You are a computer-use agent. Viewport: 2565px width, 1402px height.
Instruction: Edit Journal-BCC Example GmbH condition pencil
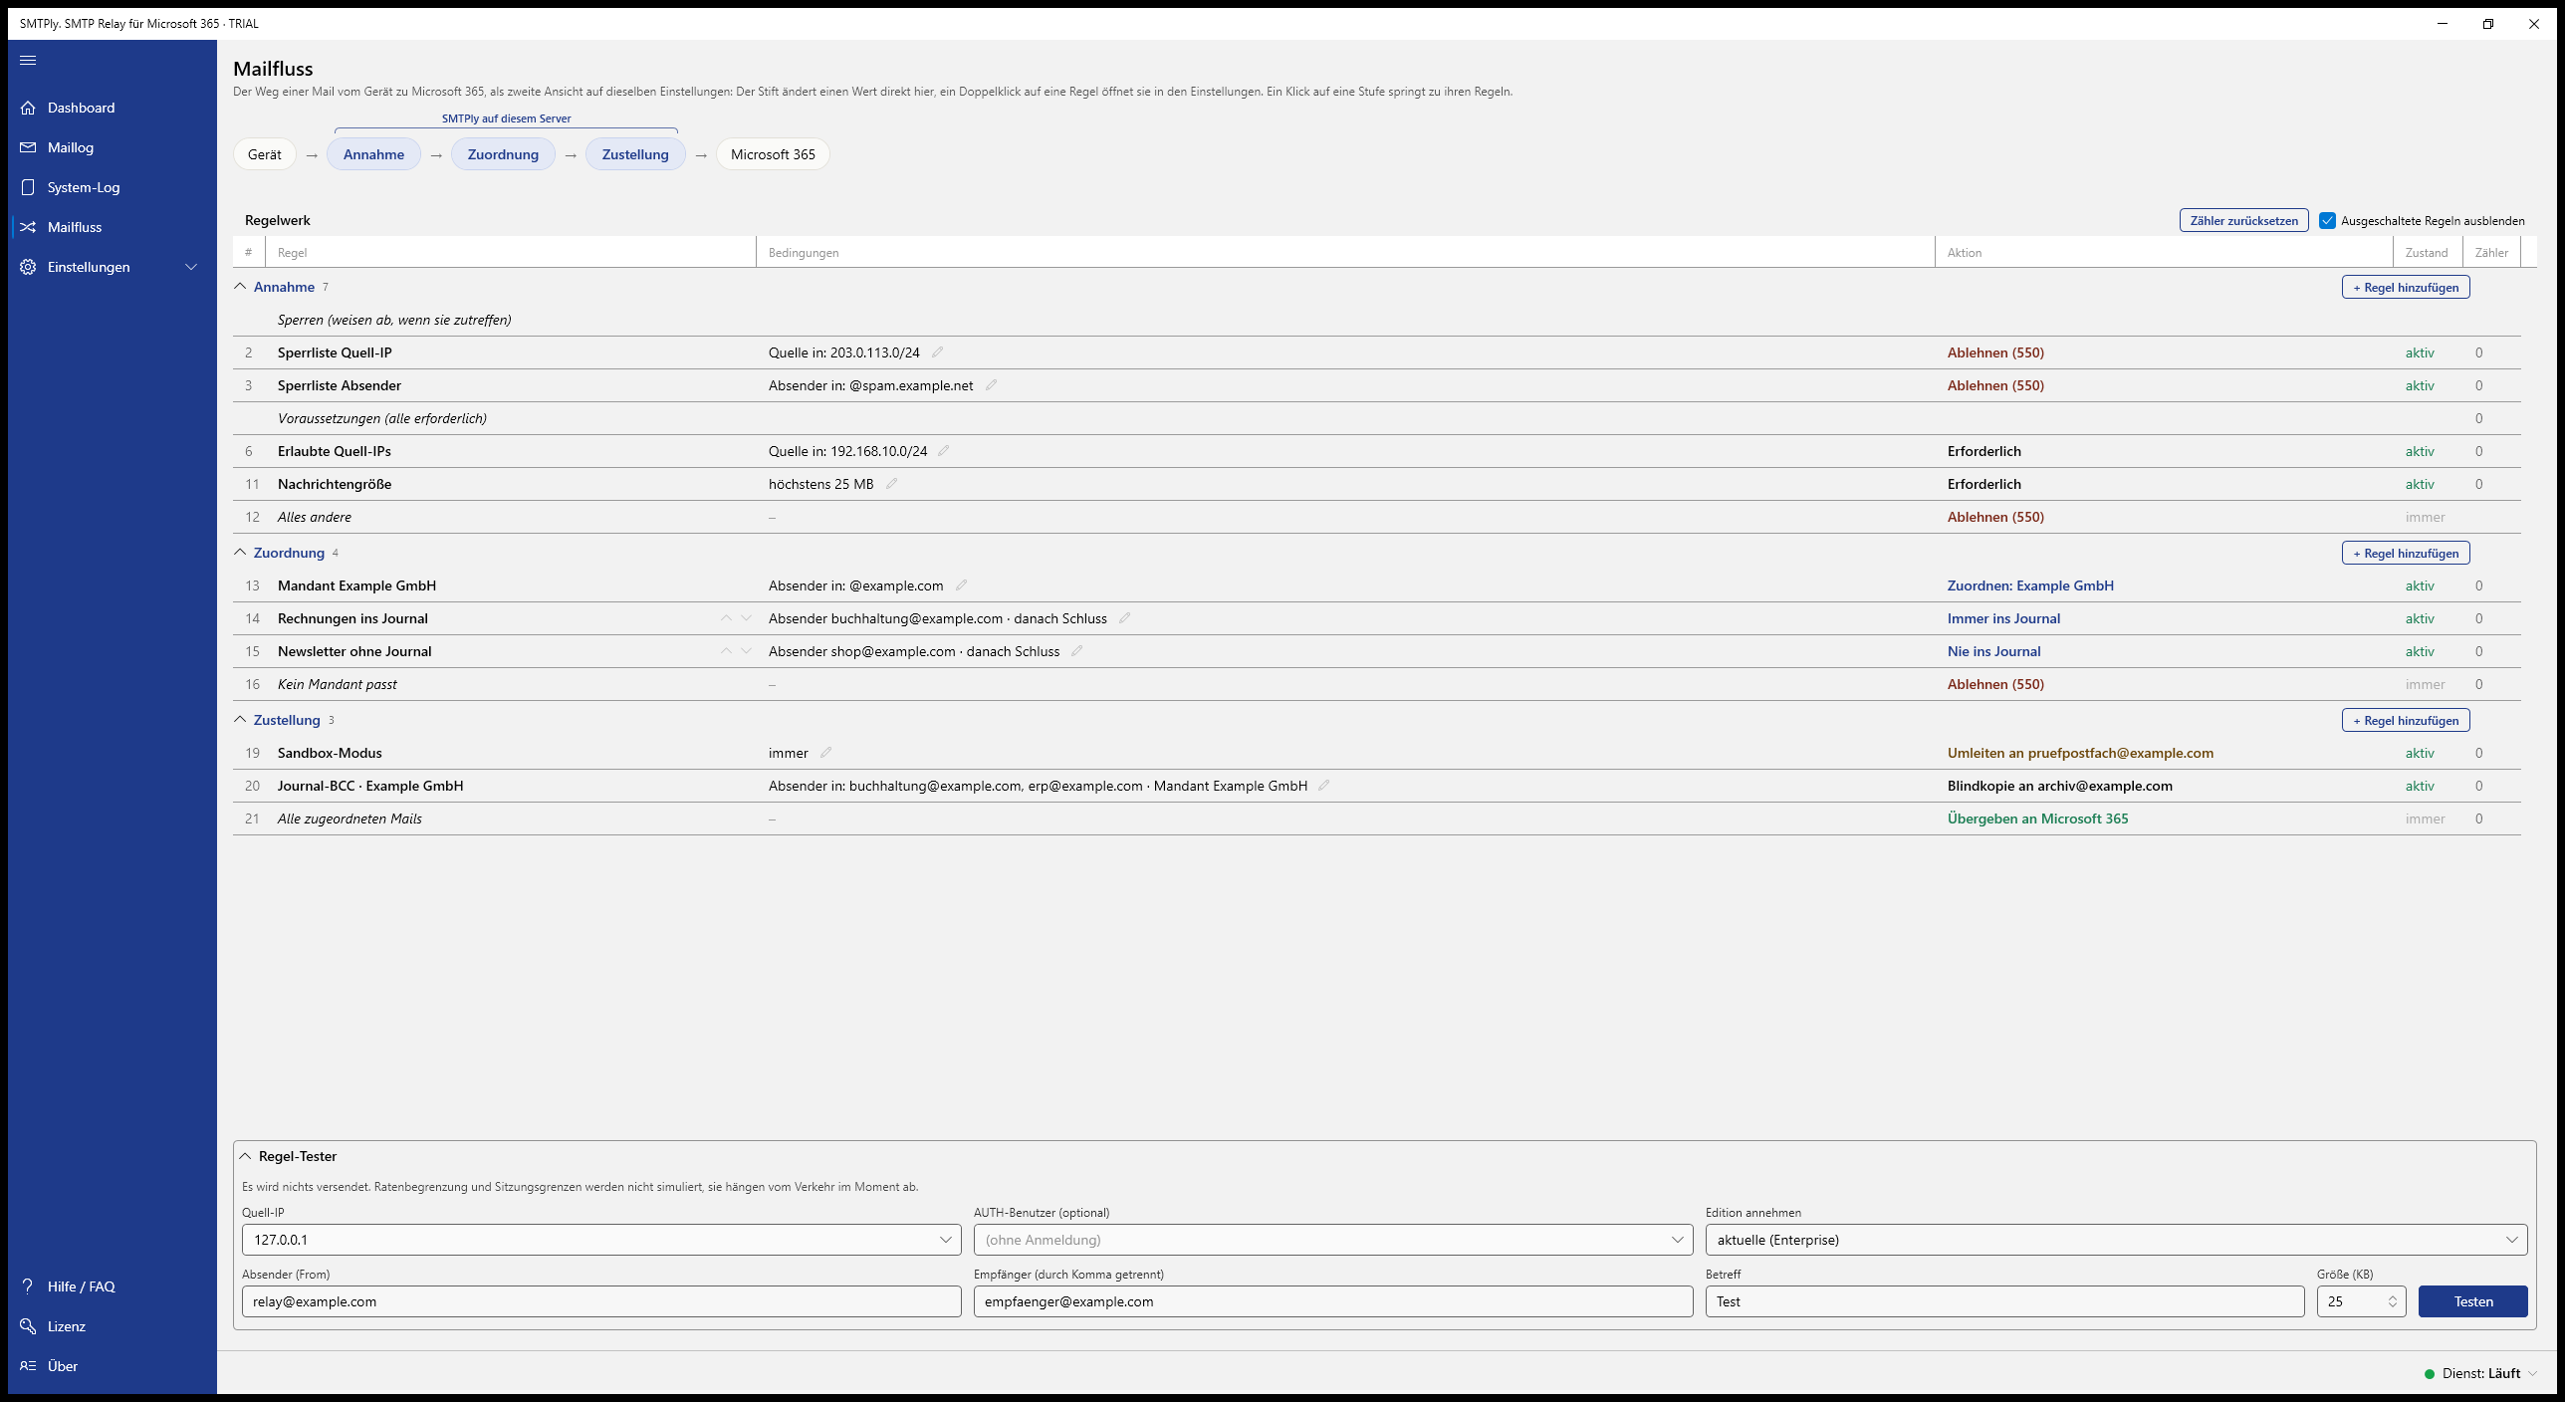pos(1323,785)
